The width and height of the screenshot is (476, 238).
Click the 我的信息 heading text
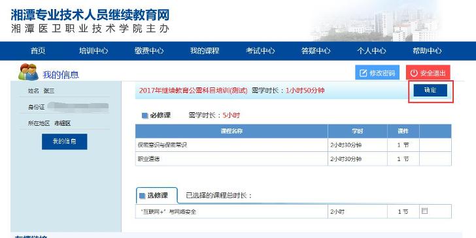click(x=61, y=75)
